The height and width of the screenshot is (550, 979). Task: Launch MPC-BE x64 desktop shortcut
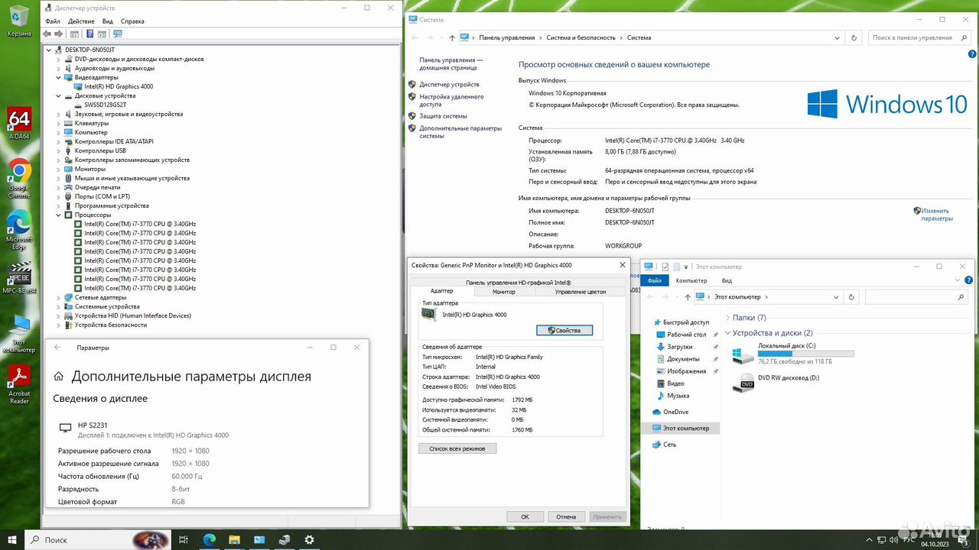(19, 278)
